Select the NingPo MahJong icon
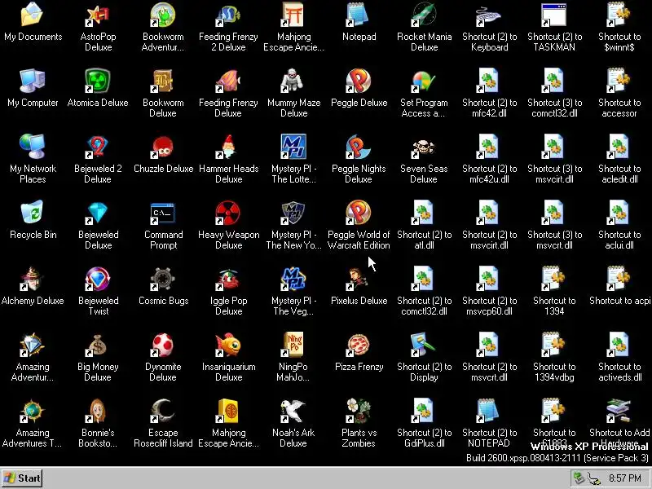652x489 pixels. coord(293,345)
